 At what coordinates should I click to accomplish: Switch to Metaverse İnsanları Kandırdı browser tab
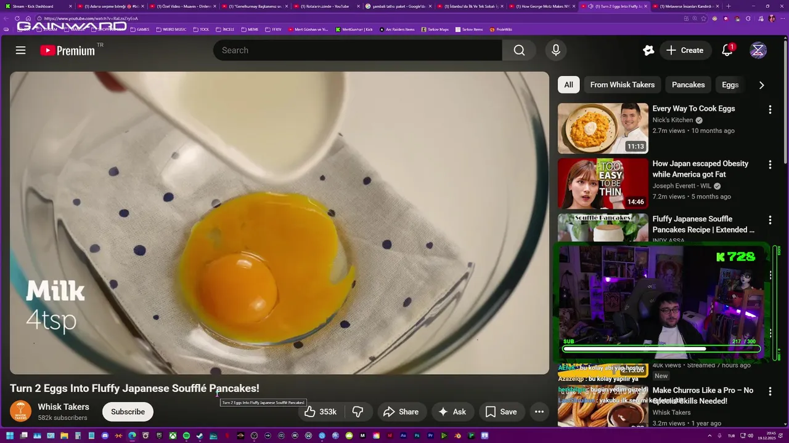pyautogui.click(x=685, y=6)
